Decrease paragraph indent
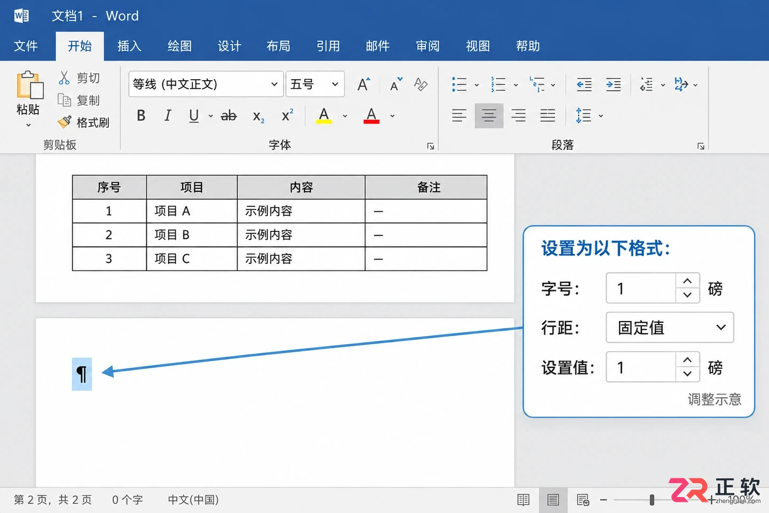769x513 pixels. click(x=584, y=84)
